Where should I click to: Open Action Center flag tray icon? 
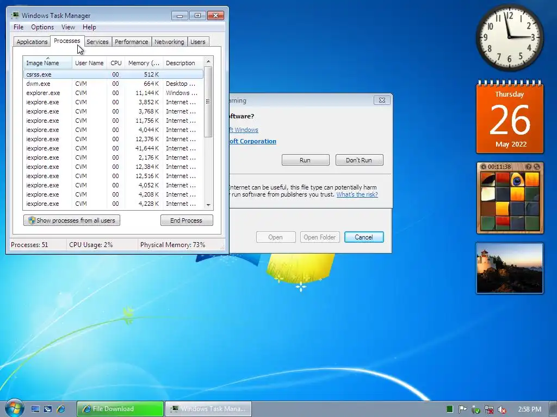[x=462, y=409]
